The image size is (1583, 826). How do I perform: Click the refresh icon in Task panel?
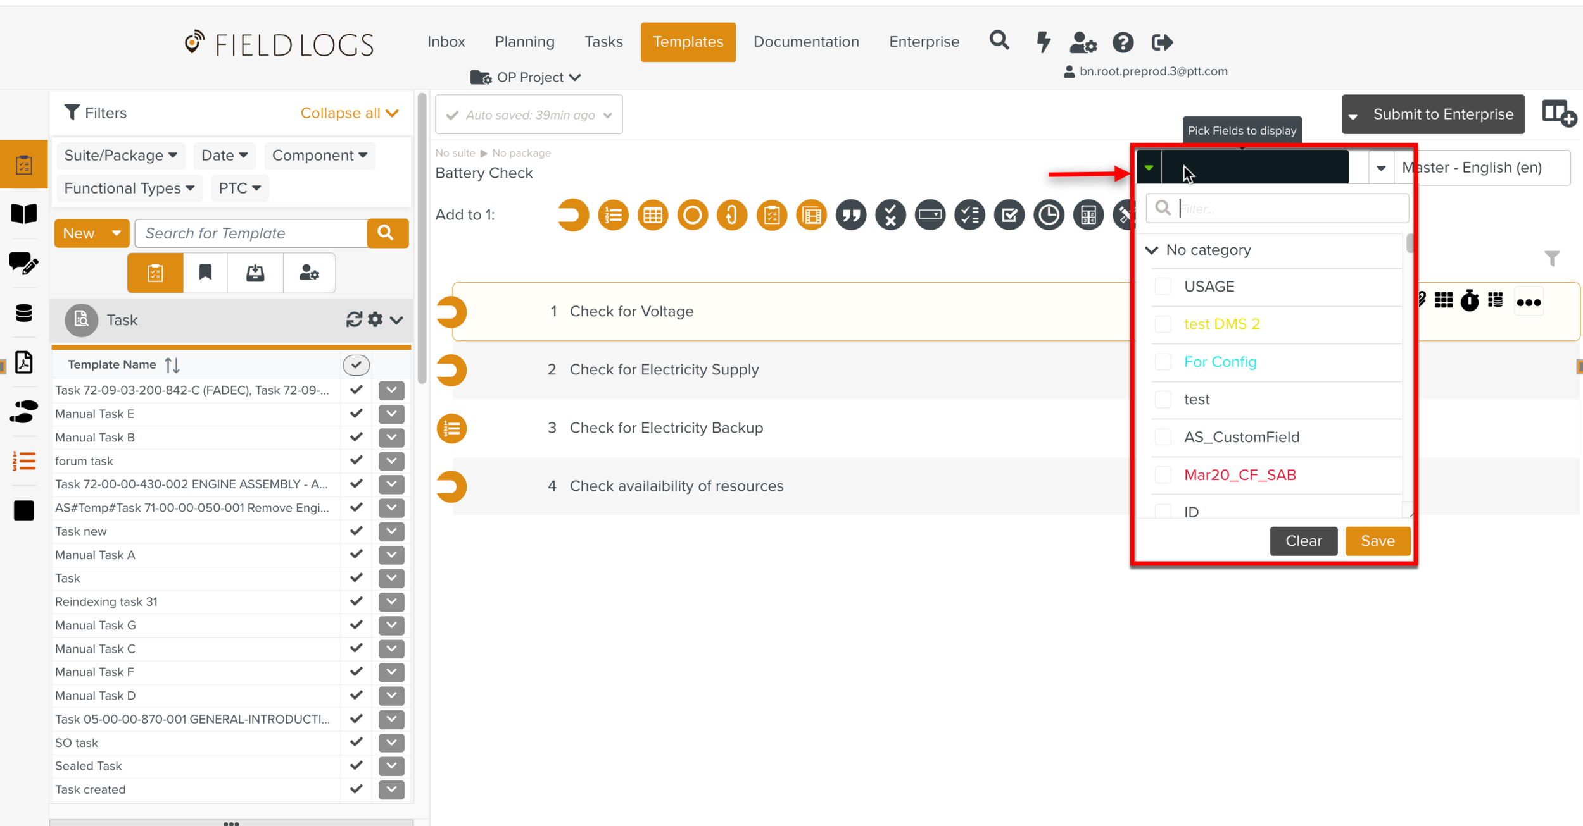(x=353, y=319)
